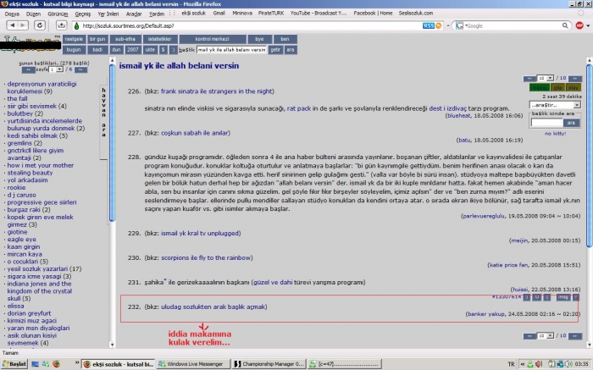Open the Yardım menu

157,14
